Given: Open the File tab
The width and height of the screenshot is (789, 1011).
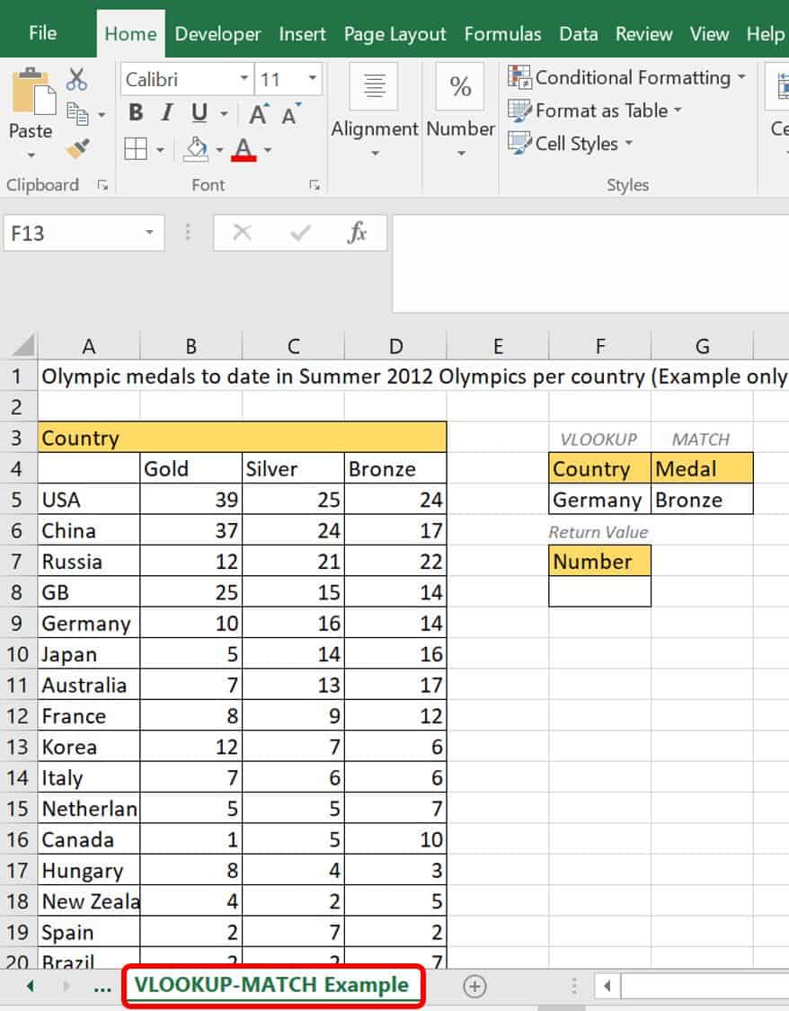Looking at the screenshot, I should tap(42, 33).
